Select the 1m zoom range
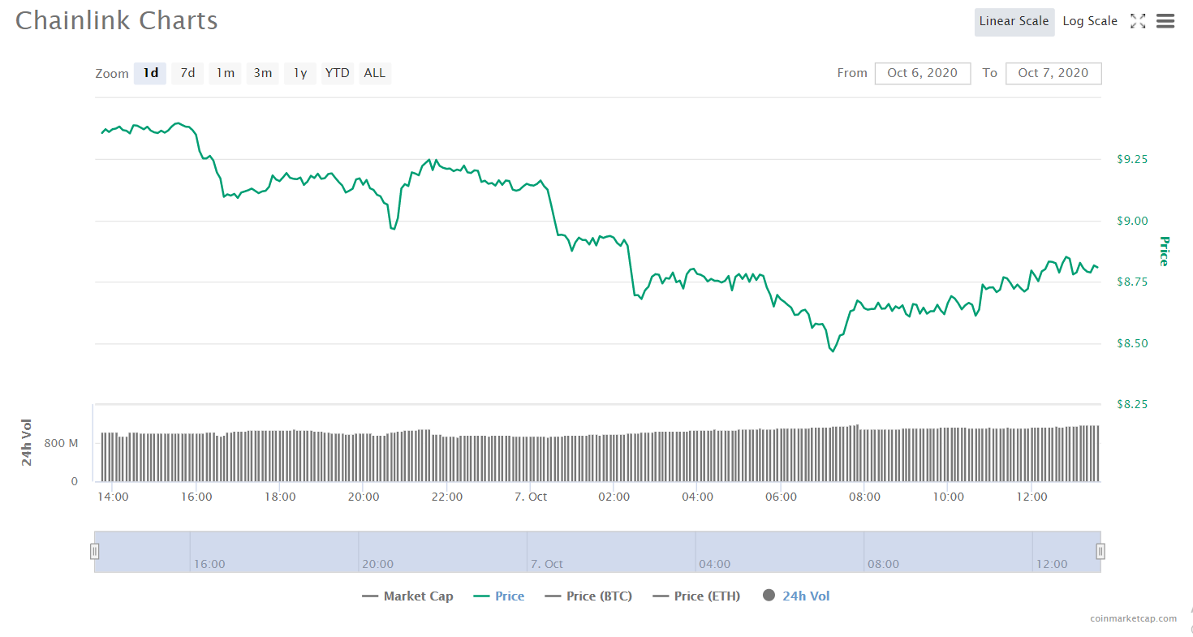Viewport: 1193px width, 637px height. coord(225,73)
